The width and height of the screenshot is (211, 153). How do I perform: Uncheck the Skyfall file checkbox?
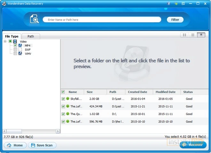(x=63, y=99)
